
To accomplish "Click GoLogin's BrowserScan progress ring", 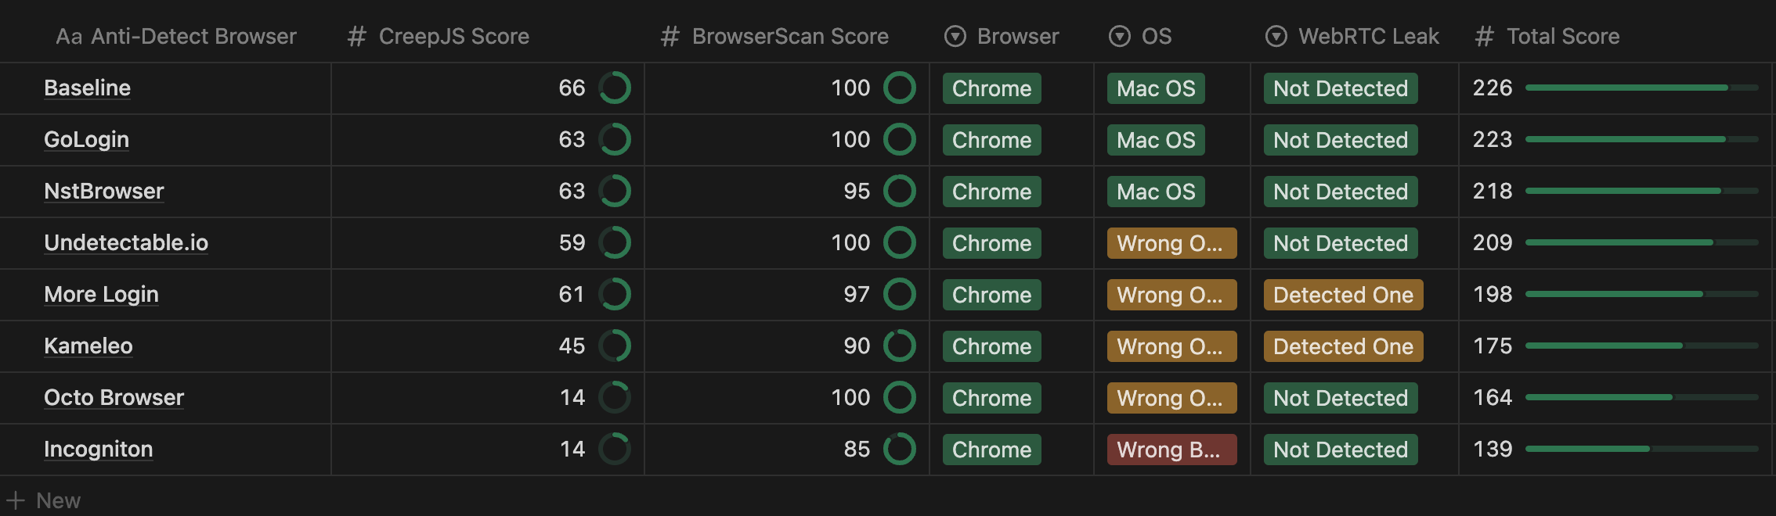I will 900,139.
